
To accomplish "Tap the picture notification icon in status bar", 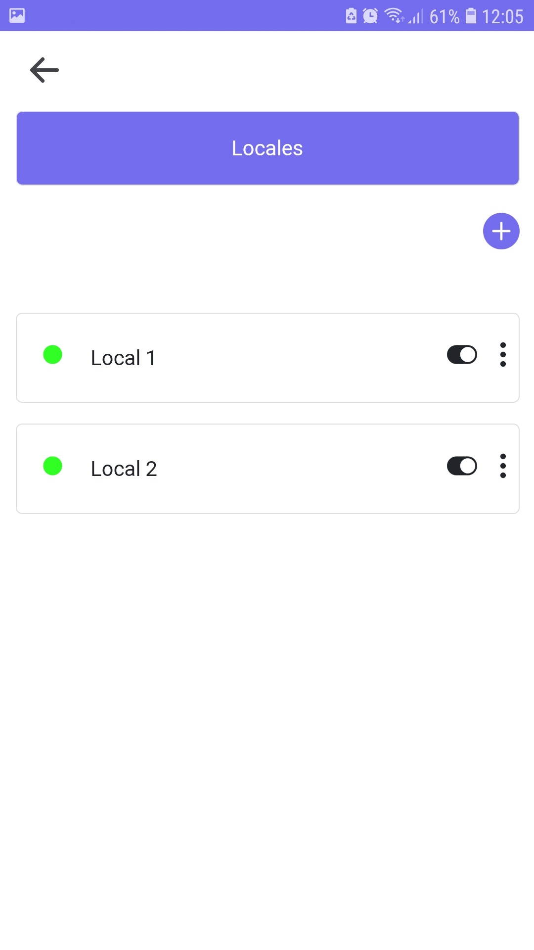I will pyautogui.click(x=17, y=16).
